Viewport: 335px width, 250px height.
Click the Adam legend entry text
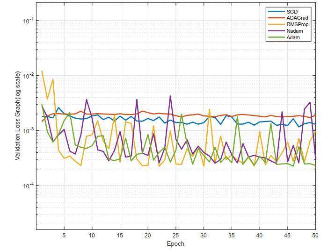pos(292,37)
